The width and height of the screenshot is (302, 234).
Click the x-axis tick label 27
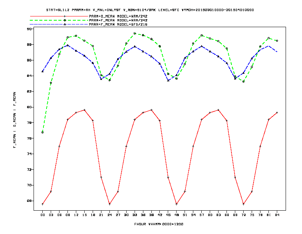(x=118, y=215)
